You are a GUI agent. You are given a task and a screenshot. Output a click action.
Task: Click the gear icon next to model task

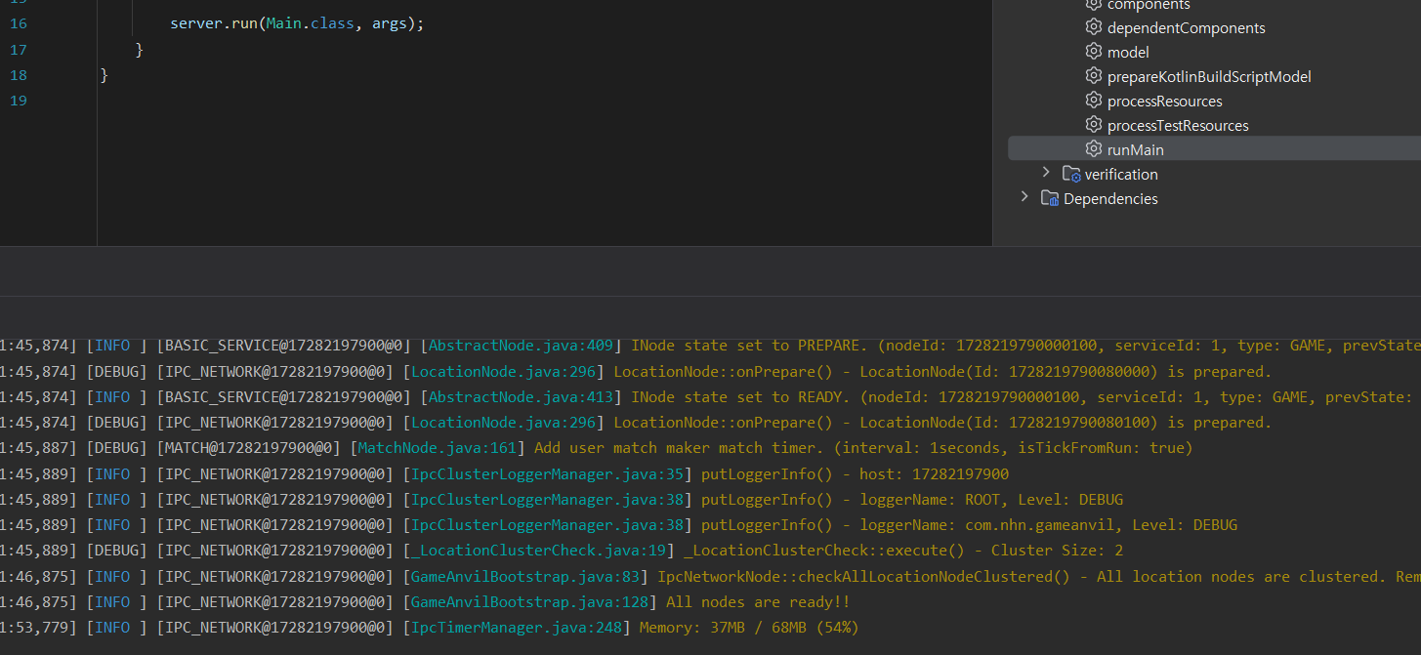pyautogui.click(x=1094, y=53)
